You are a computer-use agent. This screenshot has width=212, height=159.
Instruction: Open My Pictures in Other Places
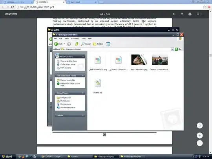(65, 101)
